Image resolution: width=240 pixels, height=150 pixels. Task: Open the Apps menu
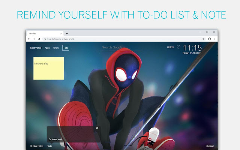[x=47, y=48]
